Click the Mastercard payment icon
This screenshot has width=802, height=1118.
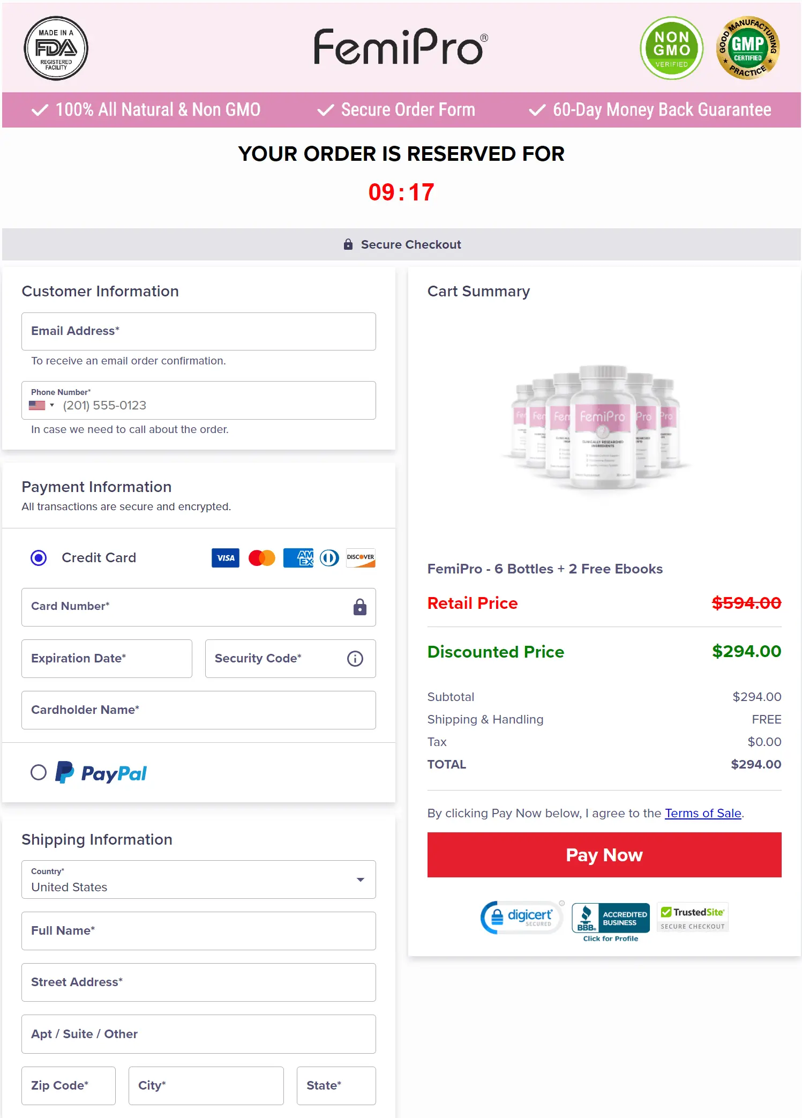(261, 558)
